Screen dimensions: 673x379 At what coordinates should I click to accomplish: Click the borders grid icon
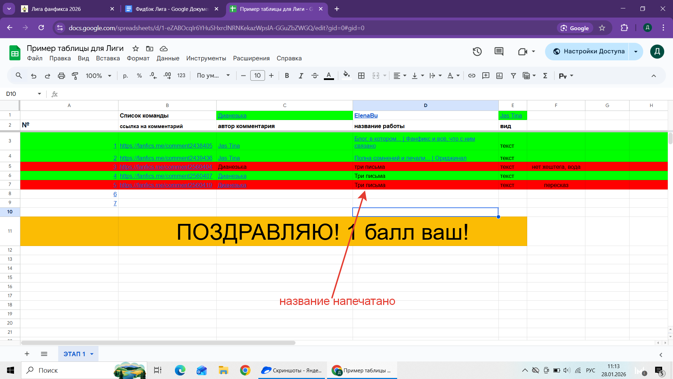click(361, 75)
